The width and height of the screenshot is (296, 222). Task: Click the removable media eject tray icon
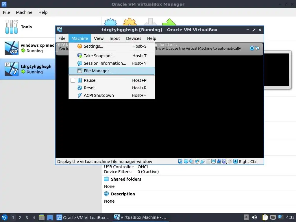pos(246,217)
